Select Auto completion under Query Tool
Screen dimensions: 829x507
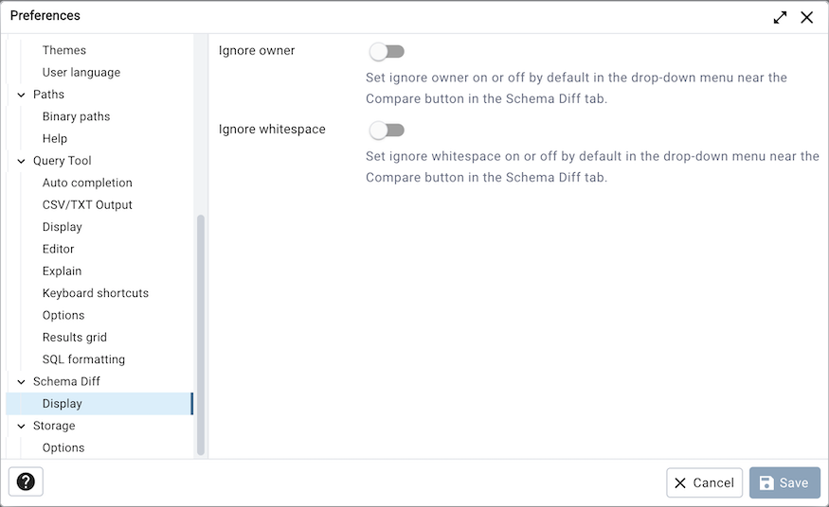pyautogui.click(x=87, y=183)
